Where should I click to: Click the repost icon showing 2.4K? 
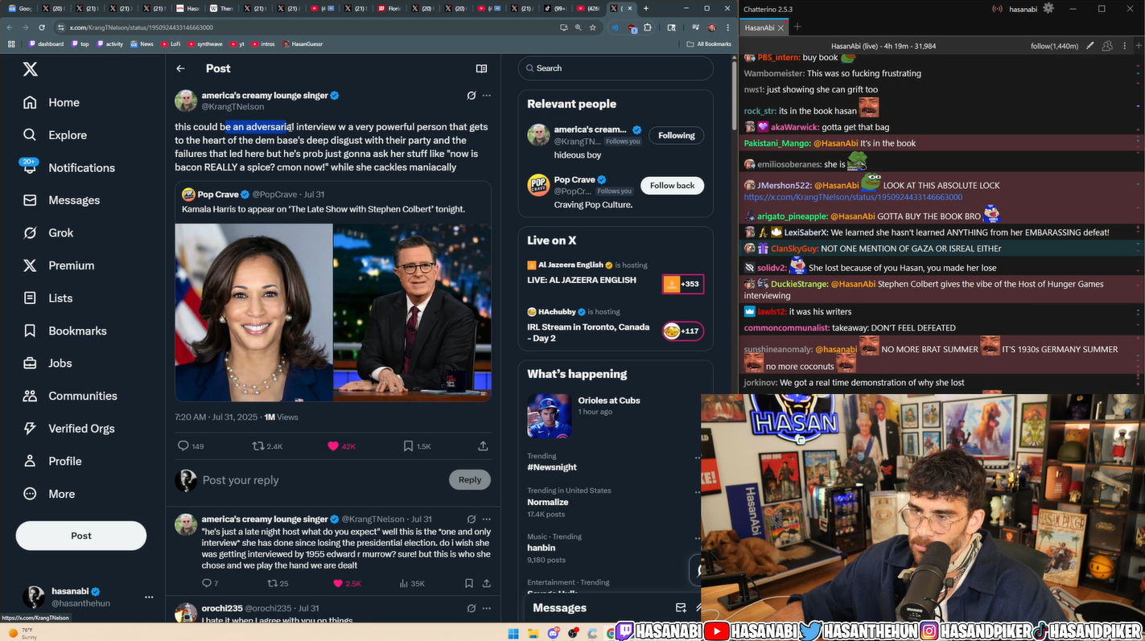tap(257, 446)
